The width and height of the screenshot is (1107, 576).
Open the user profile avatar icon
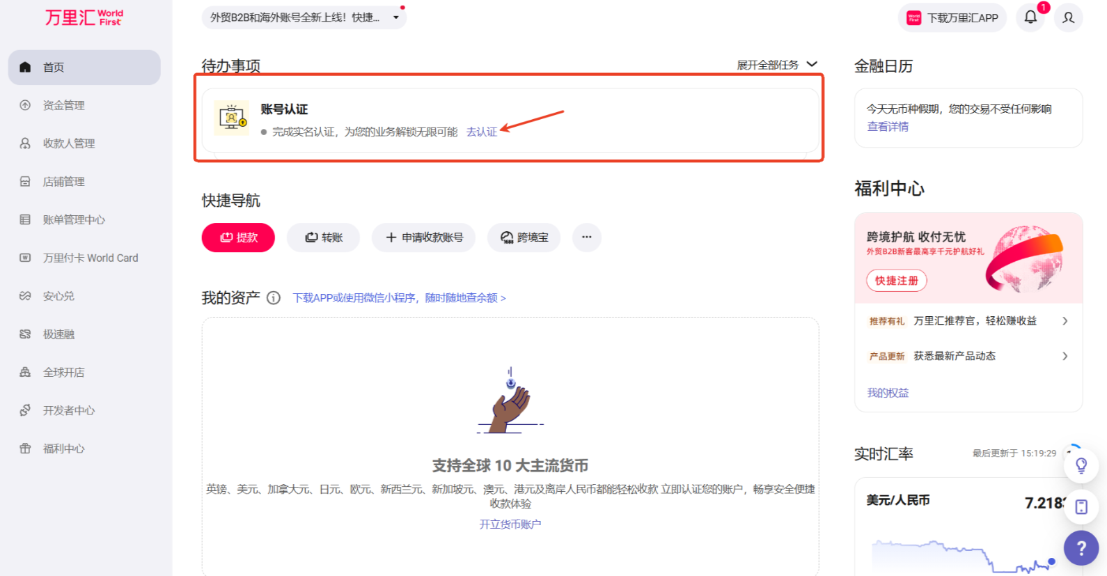coord(1068,17)
